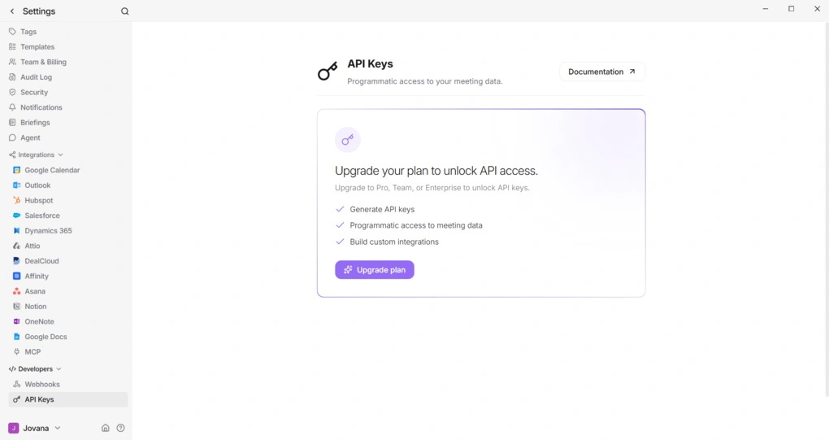829x440 pixels.
Task: Click the Jovana avatar badge
Action: 14,428
